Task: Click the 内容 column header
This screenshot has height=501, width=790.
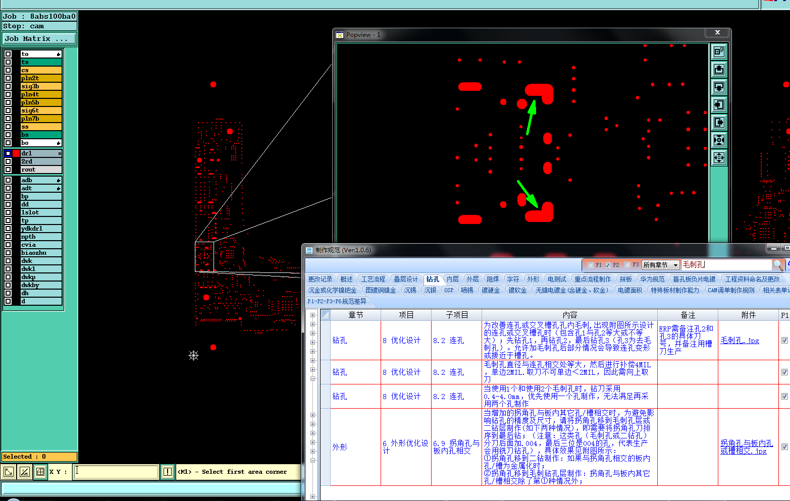Action: 569,315
